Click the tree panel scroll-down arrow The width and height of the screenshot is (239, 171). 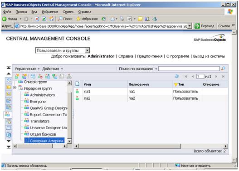pyautogui.click(x=69, y=141)
